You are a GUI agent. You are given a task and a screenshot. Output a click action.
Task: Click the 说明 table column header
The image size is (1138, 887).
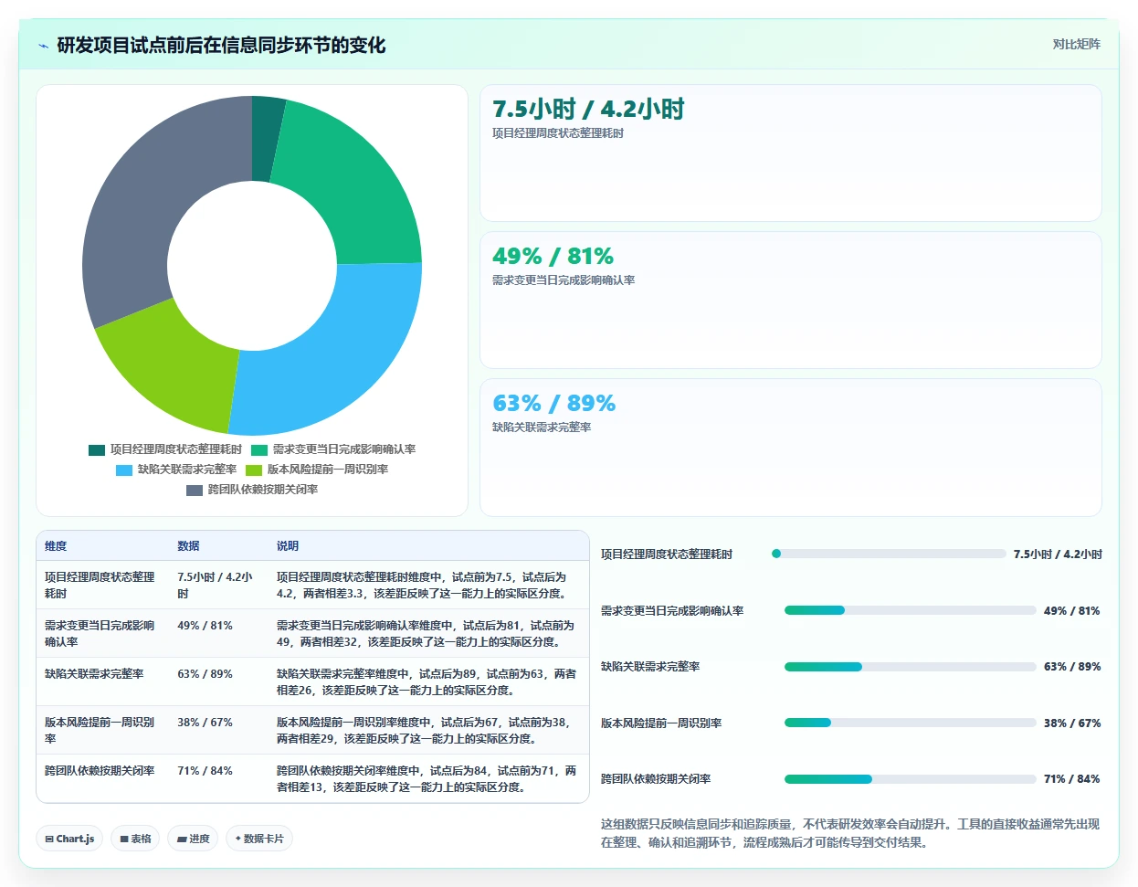coord(288,546)
